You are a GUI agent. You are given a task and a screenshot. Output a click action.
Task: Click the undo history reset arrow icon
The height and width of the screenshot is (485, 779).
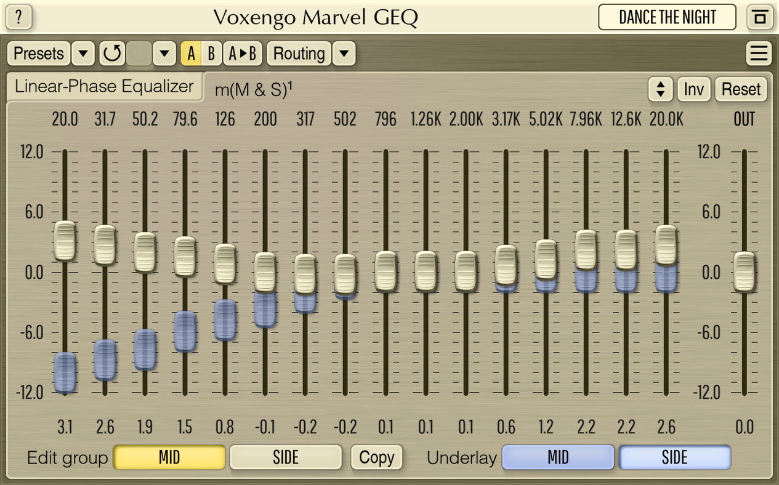click(112, 54)
